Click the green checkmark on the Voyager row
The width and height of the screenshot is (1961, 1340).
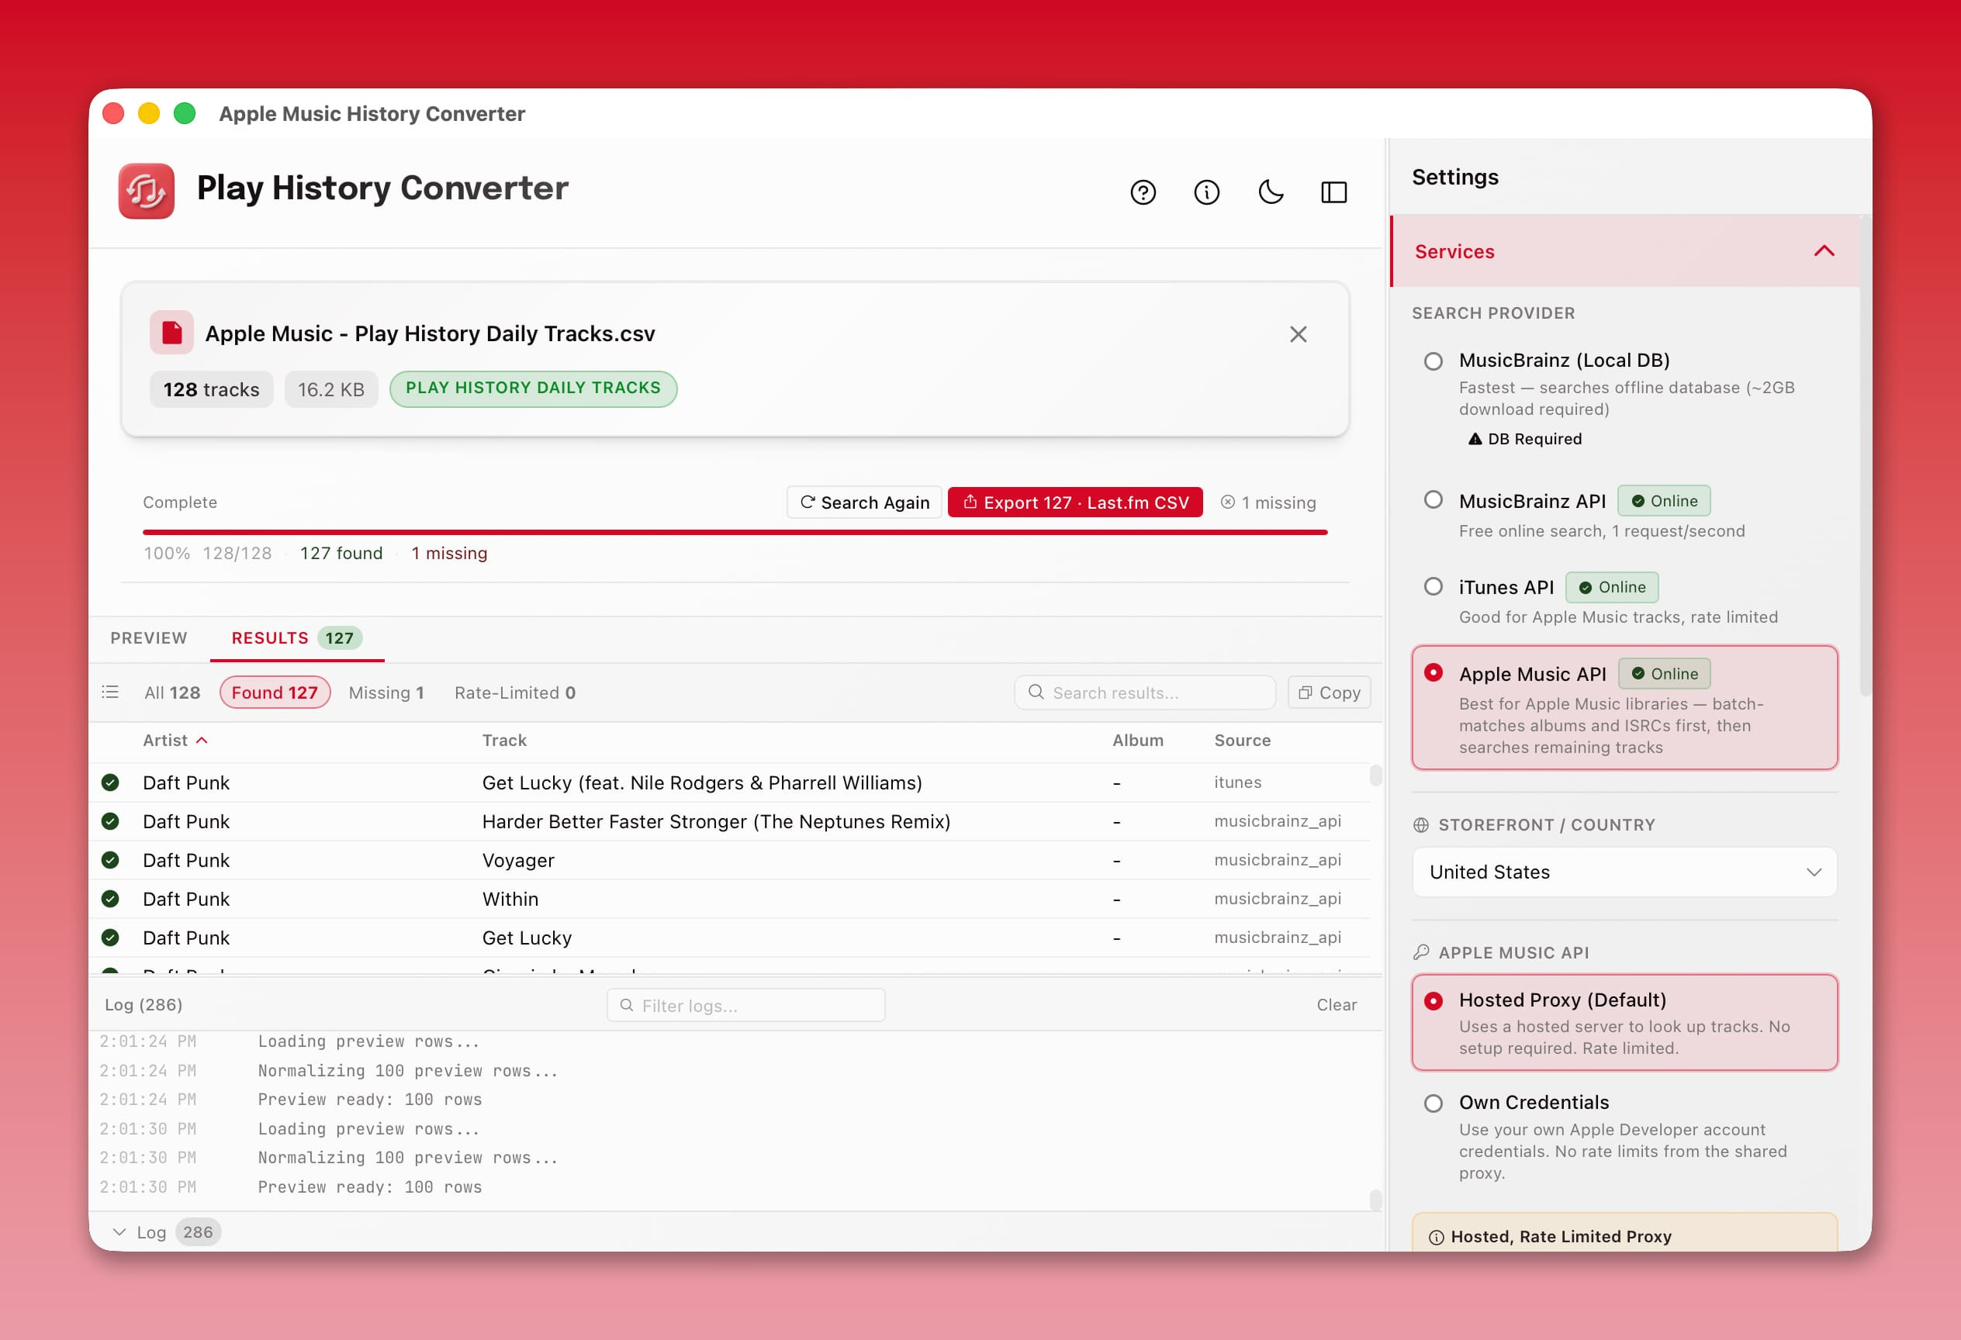(110, 860)
